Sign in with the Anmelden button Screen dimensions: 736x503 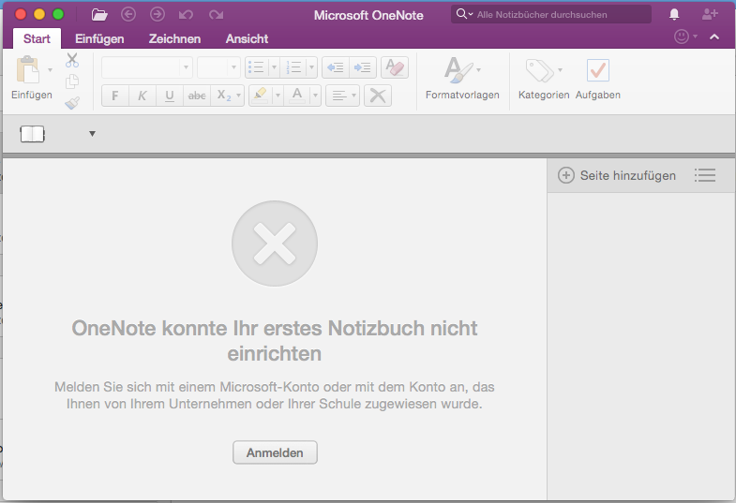[x=275, y=452]
